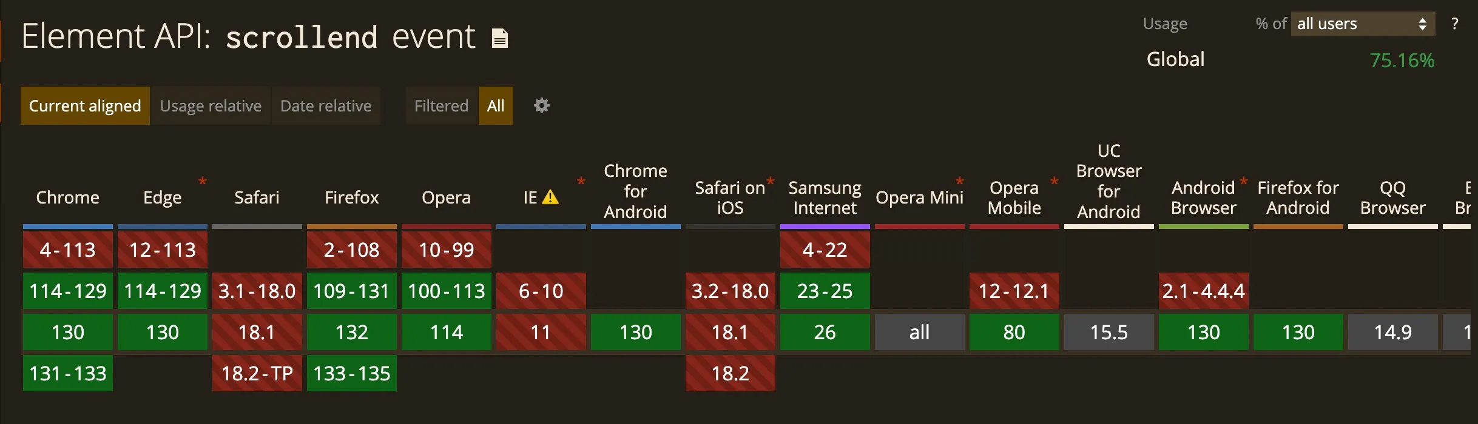
Task: Click the question mark help icon
Action: pos(1454,24)
